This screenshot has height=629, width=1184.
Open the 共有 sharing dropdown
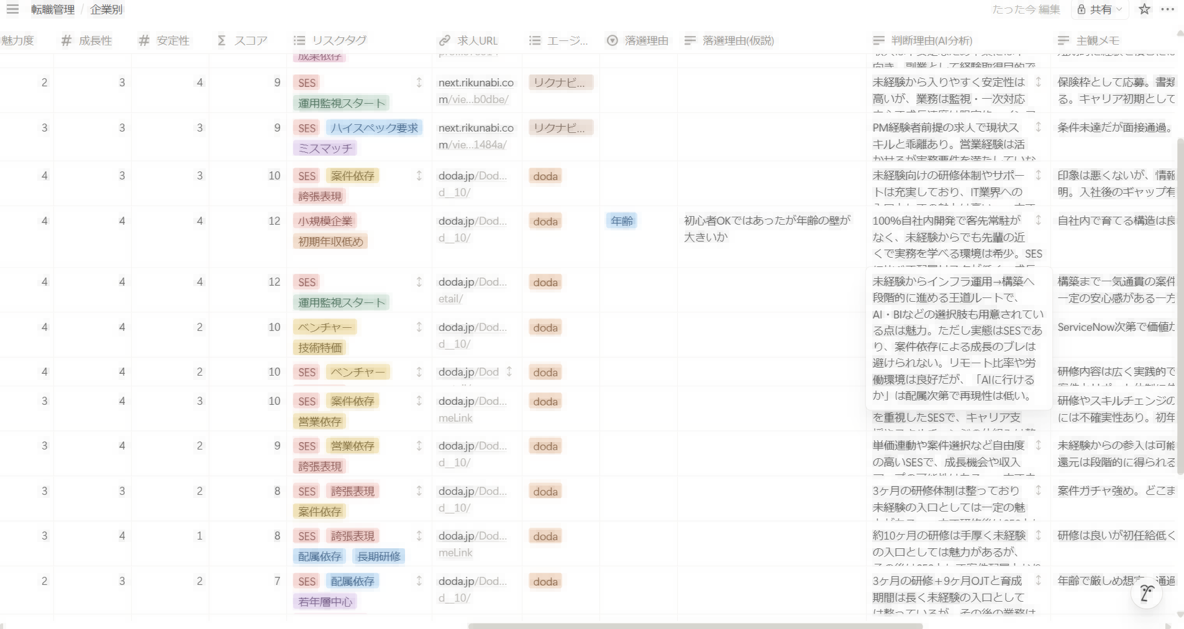(x=1100, y=9)
